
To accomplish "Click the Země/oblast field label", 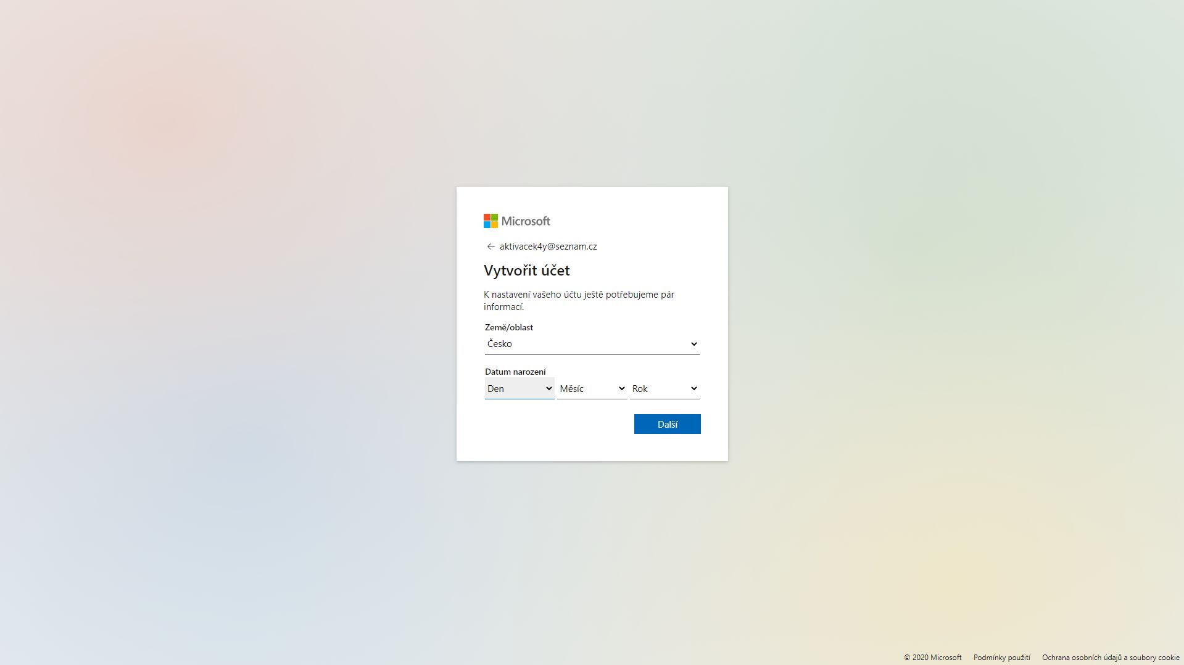I will tap(508, 327).
